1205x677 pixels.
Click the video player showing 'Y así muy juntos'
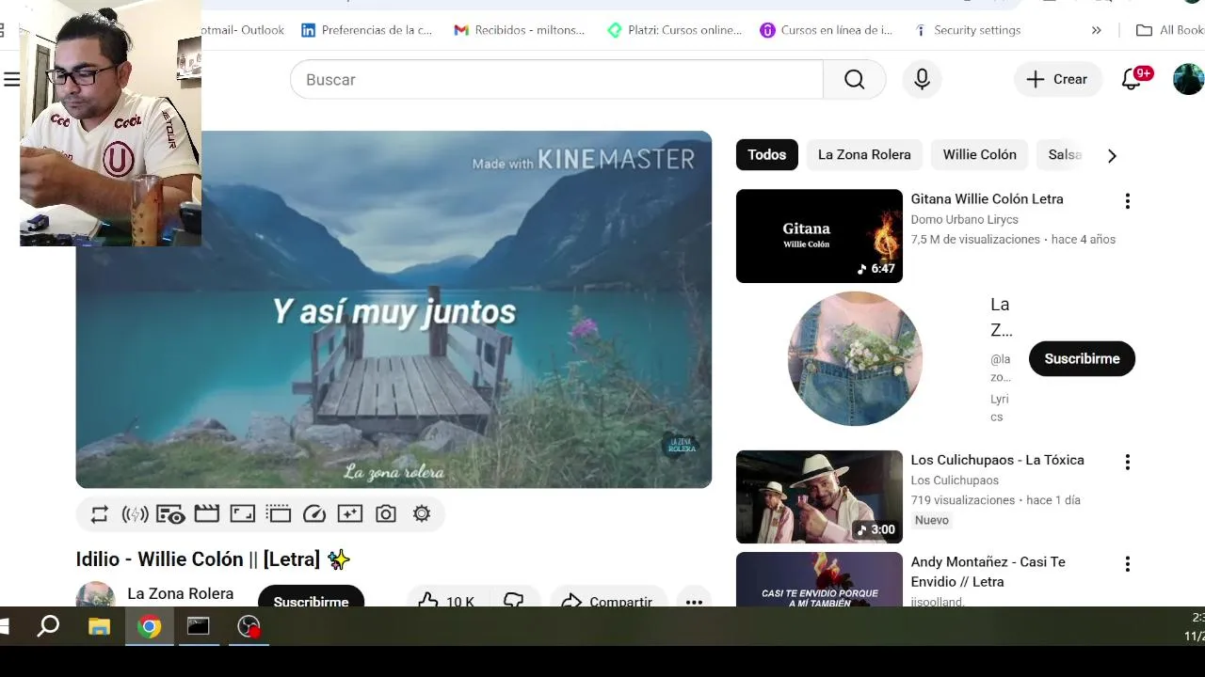(394, 309)
